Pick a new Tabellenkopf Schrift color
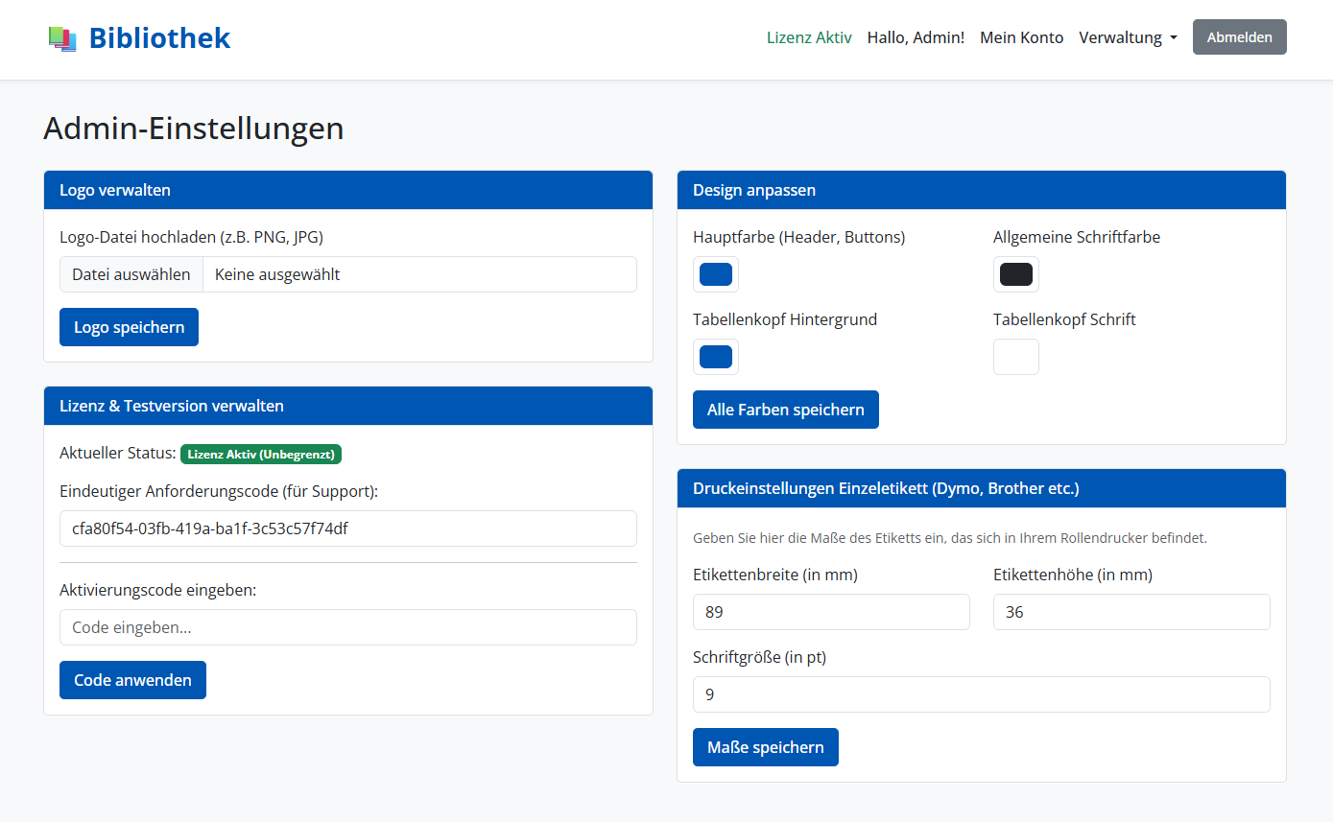This screenshot has height=822, width=1333. pos(1015,356)
